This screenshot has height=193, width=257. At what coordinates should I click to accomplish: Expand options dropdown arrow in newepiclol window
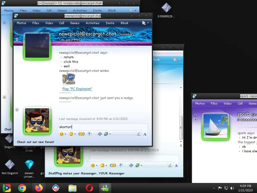point(148,23)
